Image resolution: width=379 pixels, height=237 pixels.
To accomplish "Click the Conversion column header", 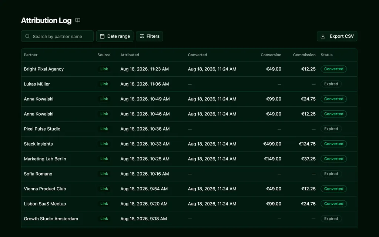I will [x=271, y=55].
